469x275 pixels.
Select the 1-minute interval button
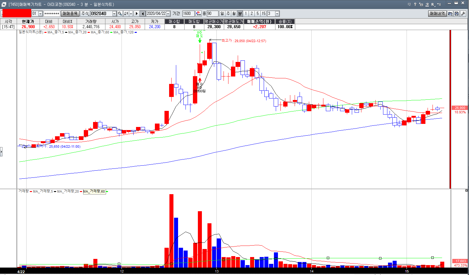tap(246, 14)
